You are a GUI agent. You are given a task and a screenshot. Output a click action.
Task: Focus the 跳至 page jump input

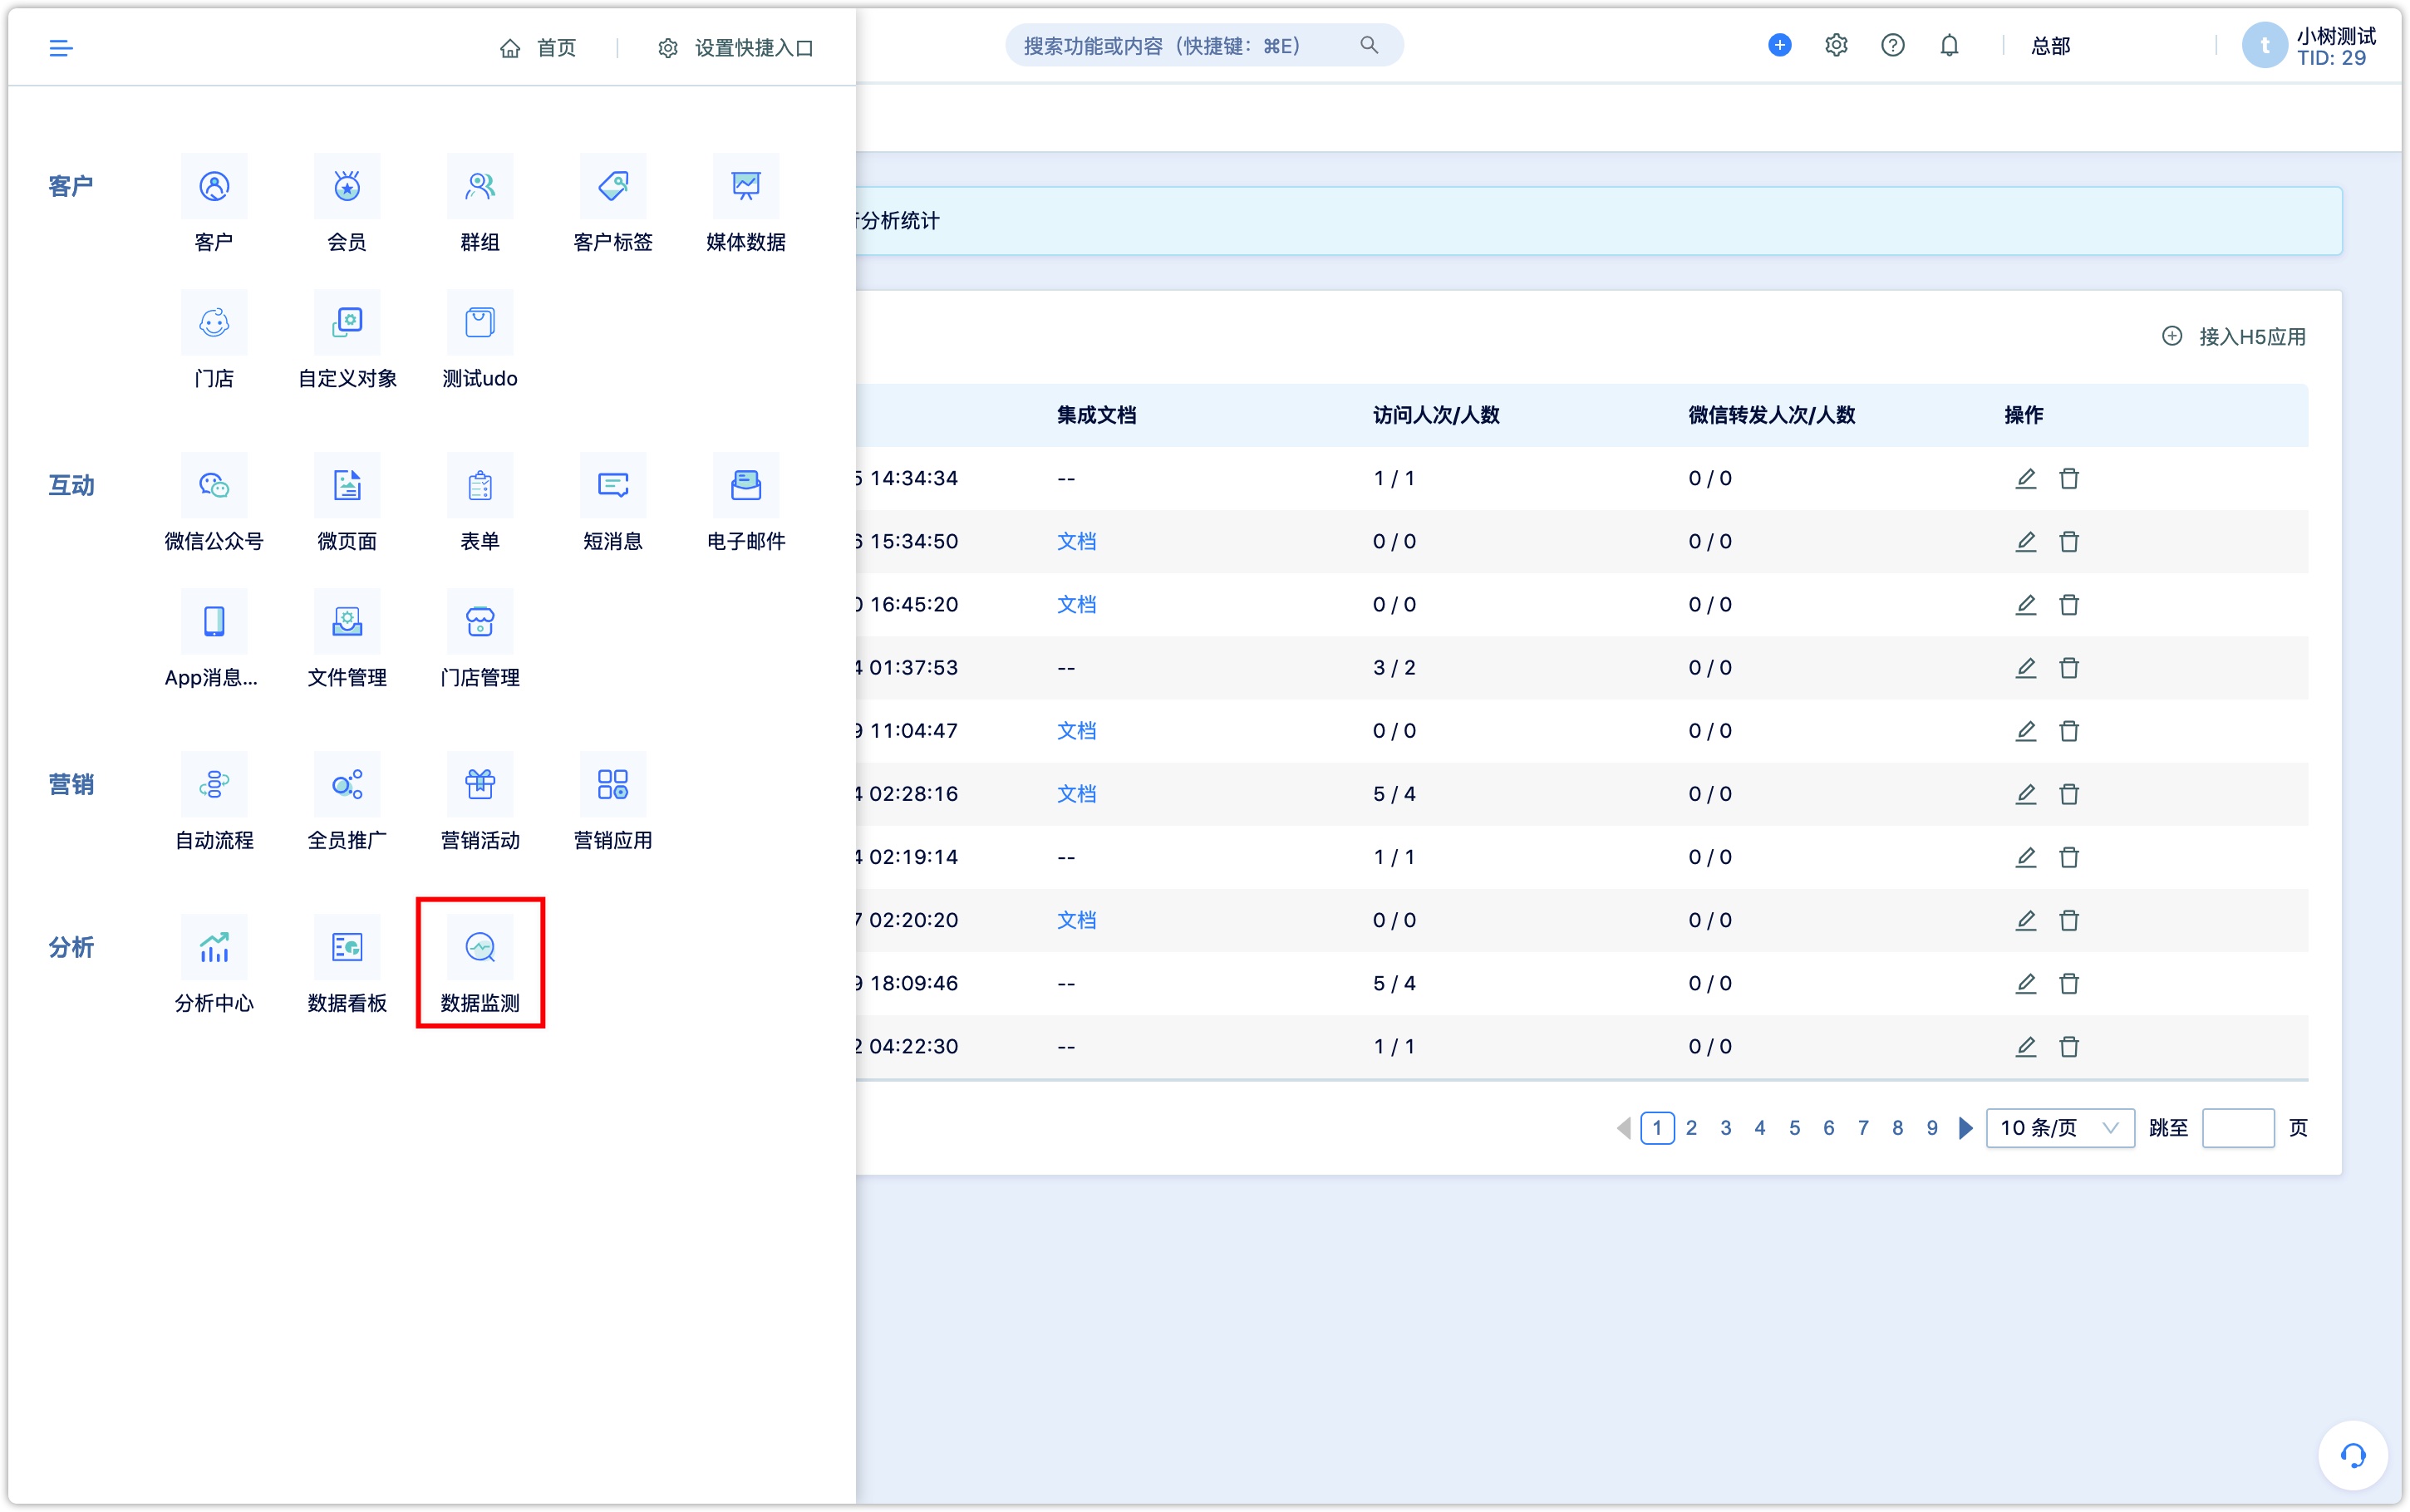coord(2238,1128)
